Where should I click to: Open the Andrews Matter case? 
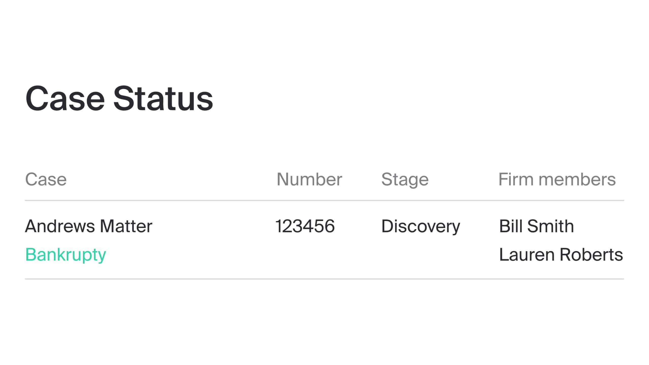[x=89, y=226]
